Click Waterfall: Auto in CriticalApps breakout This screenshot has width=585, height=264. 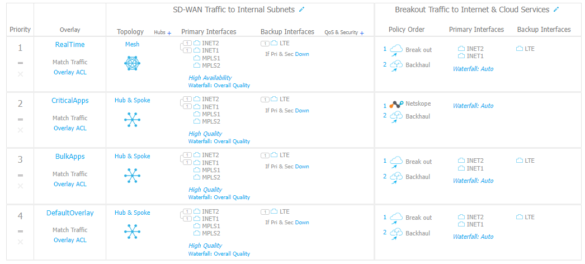473,106
